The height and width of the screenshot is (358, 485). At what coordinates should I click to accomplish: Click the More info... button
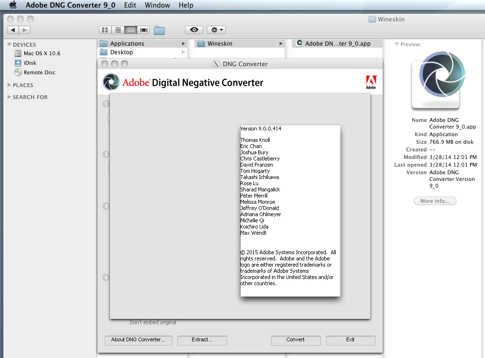click(435, 201)
